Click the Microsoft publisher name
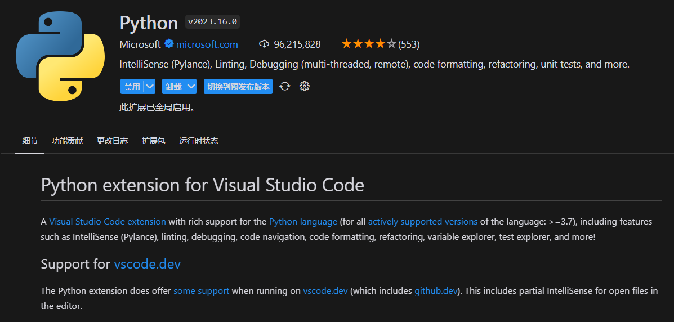The width and height of the screenshot is (674, 322). [140, 44]
